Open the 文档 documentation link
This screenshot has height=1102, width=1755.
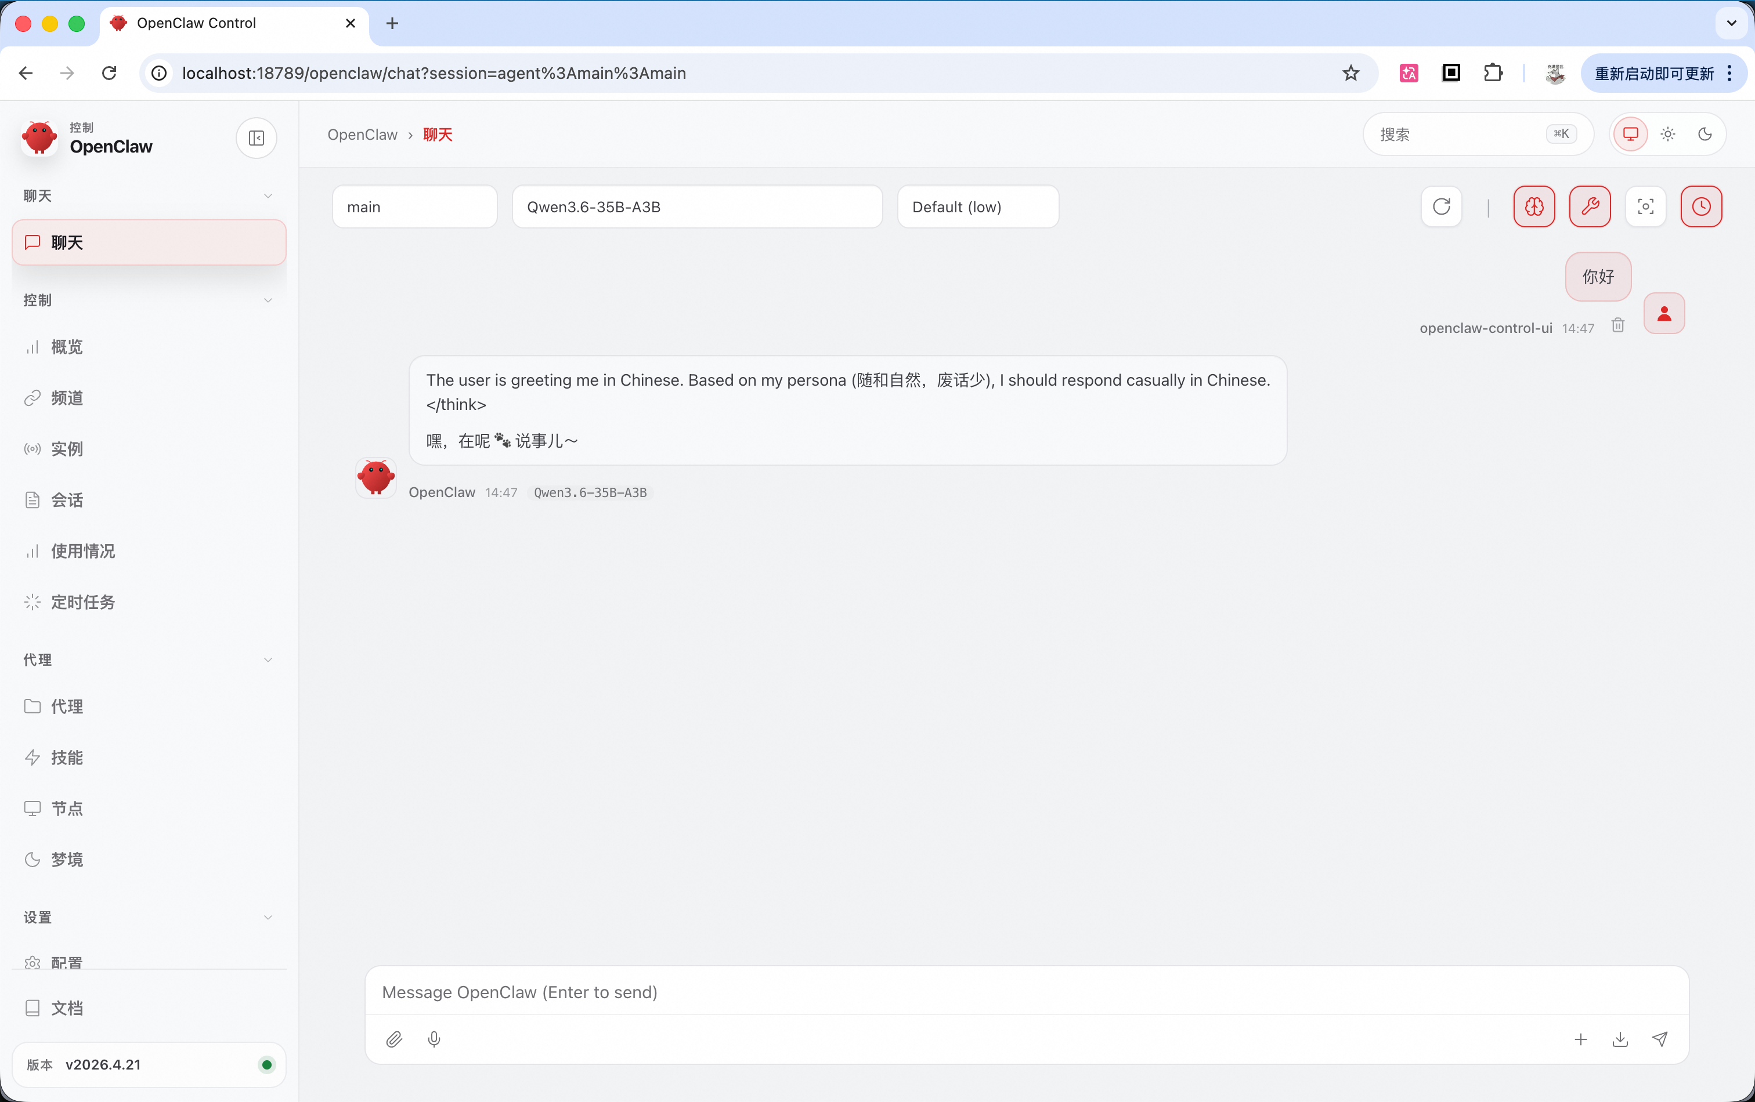pyautogui.click(x=149, y=1008)
